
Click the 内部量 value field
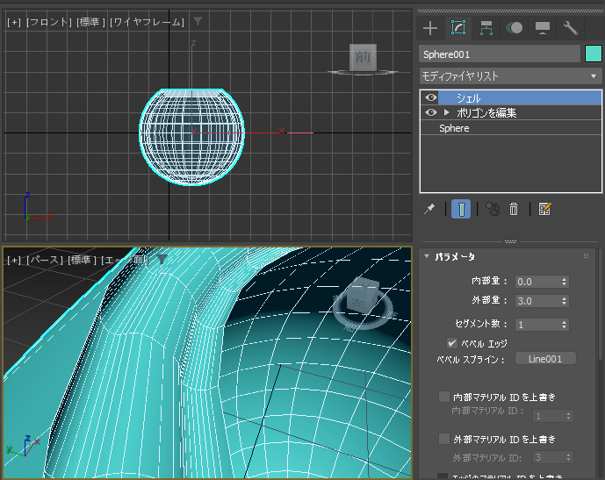click(x=537, y=282)
